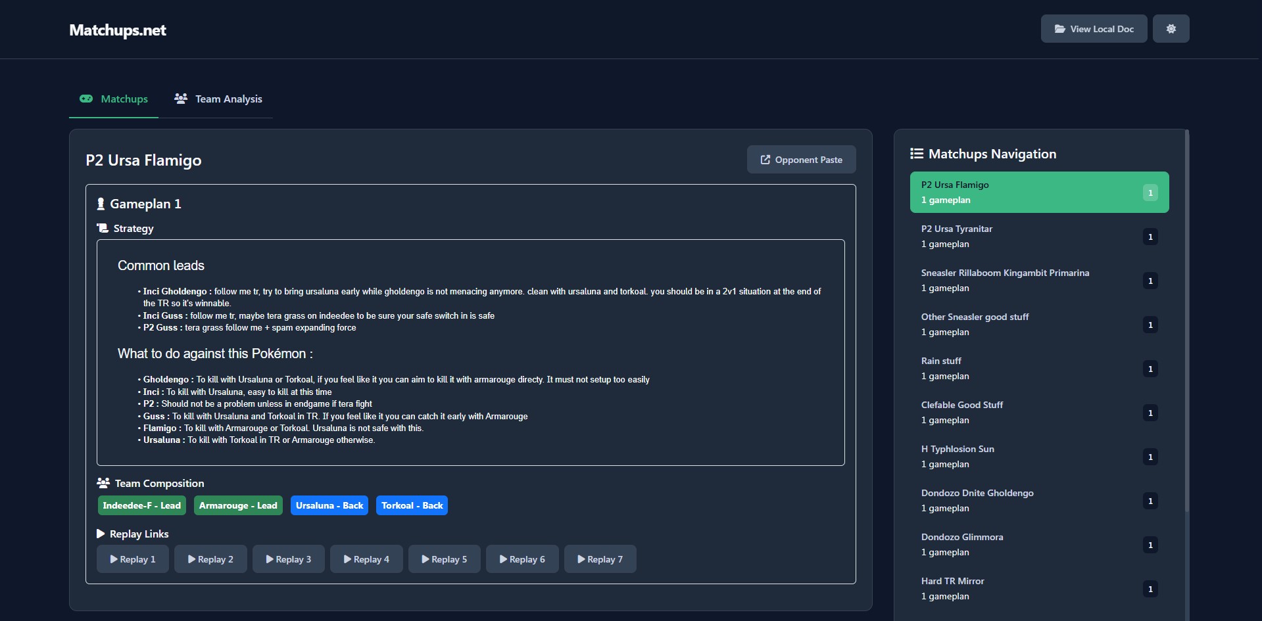The image size is (1262, 621).
Task: Open Replay 2
Action: pos(210,559)
